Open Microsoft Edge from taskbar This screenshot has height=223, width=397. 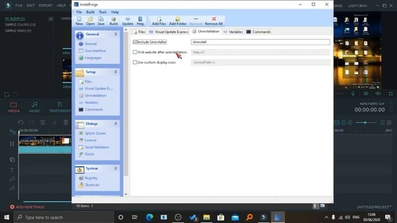point(149,217)
